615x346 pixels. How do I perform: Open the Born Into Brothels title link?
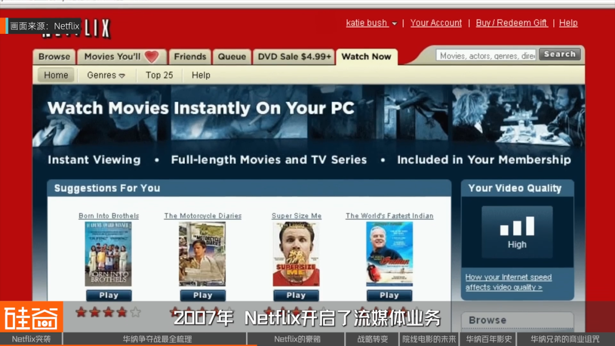coord(109,216)
